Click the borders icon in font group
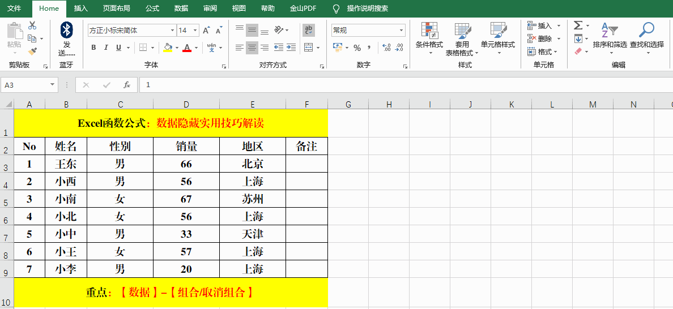This screenshot has width=673, height=309. tap(143, 48)
